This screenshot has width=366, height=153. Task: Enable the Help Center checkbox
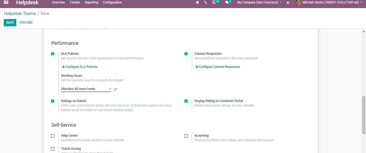(x=53, y=136)
